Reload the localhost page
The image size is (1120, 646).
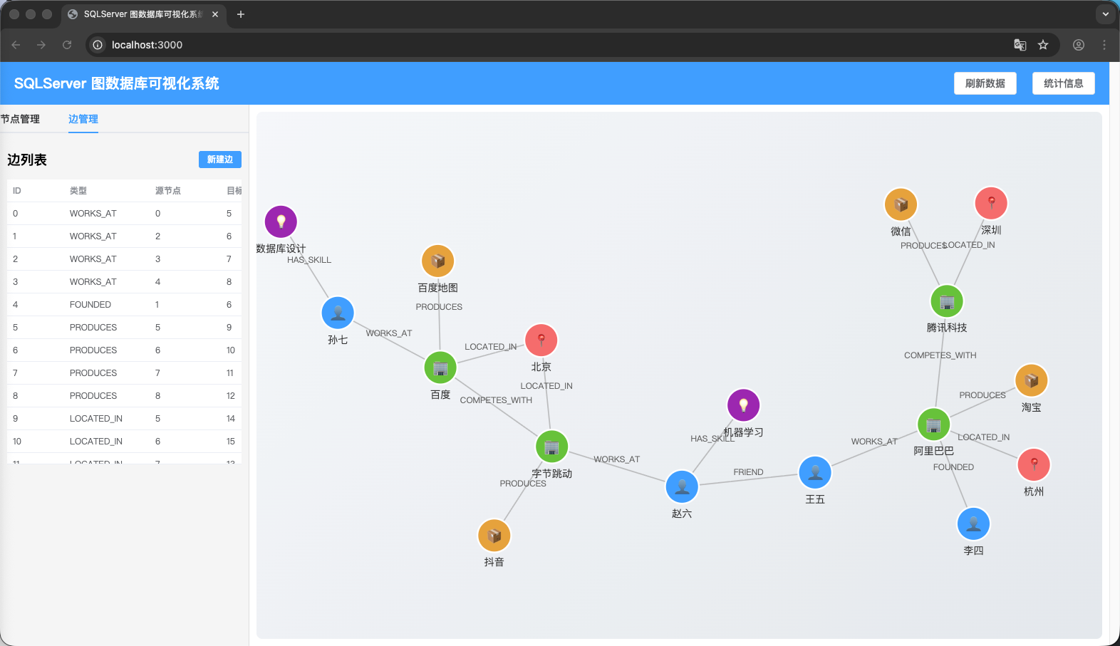(x=67, y=45)
